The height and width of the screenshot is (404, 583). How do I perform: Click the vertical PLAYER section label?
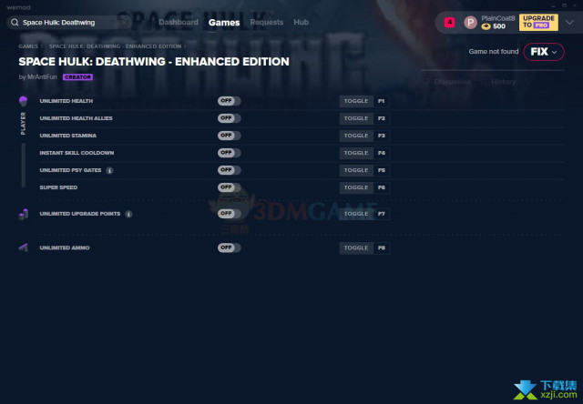(x=23, y=124)
